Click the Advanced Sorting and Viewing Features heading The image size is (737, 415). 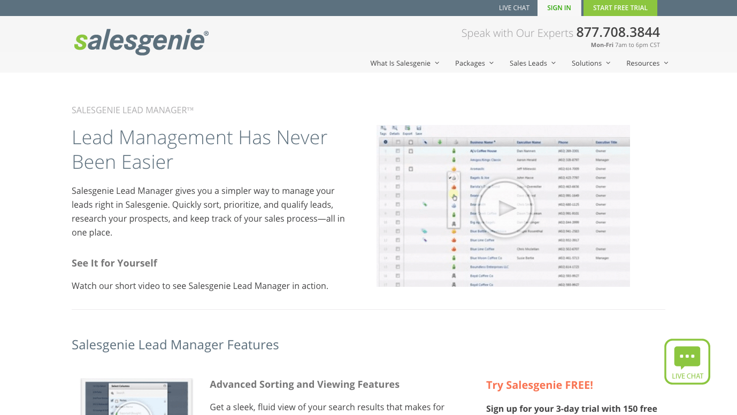(305, 385)
